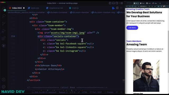Reload the browser page
This screenshot has height=95, width=169.
coord(133,6)
